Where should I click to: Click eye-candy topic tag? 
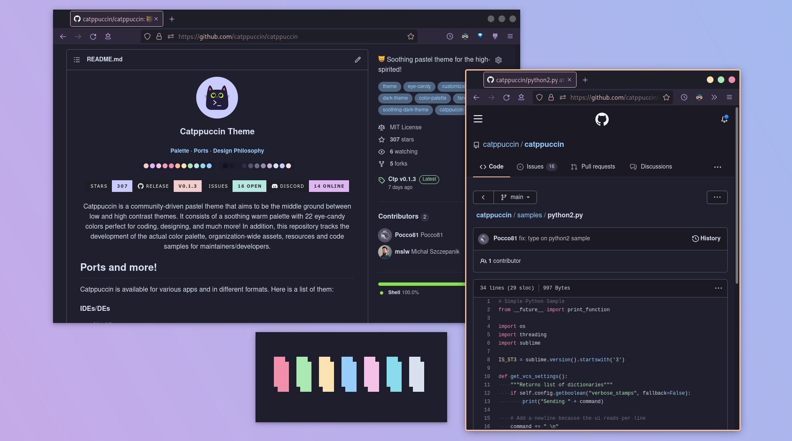pyautogui.click(x=419, y=86)
